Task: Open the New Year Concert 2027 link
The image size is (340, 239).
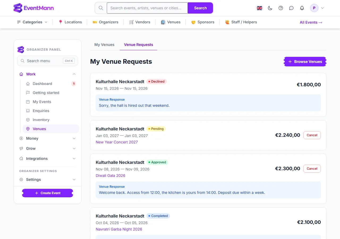Action: [x=117, y=142]
